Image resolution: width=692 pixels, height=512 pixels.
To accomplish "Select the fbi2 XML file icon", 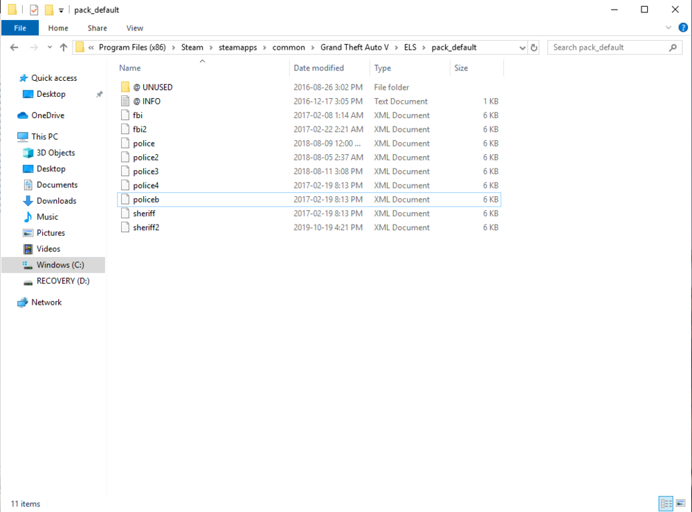I will coord(125,129).
